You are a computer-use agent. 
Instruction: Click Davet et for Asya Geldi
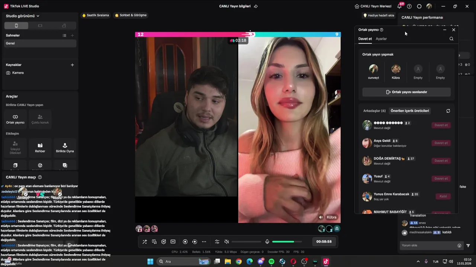tap(441, 143)
